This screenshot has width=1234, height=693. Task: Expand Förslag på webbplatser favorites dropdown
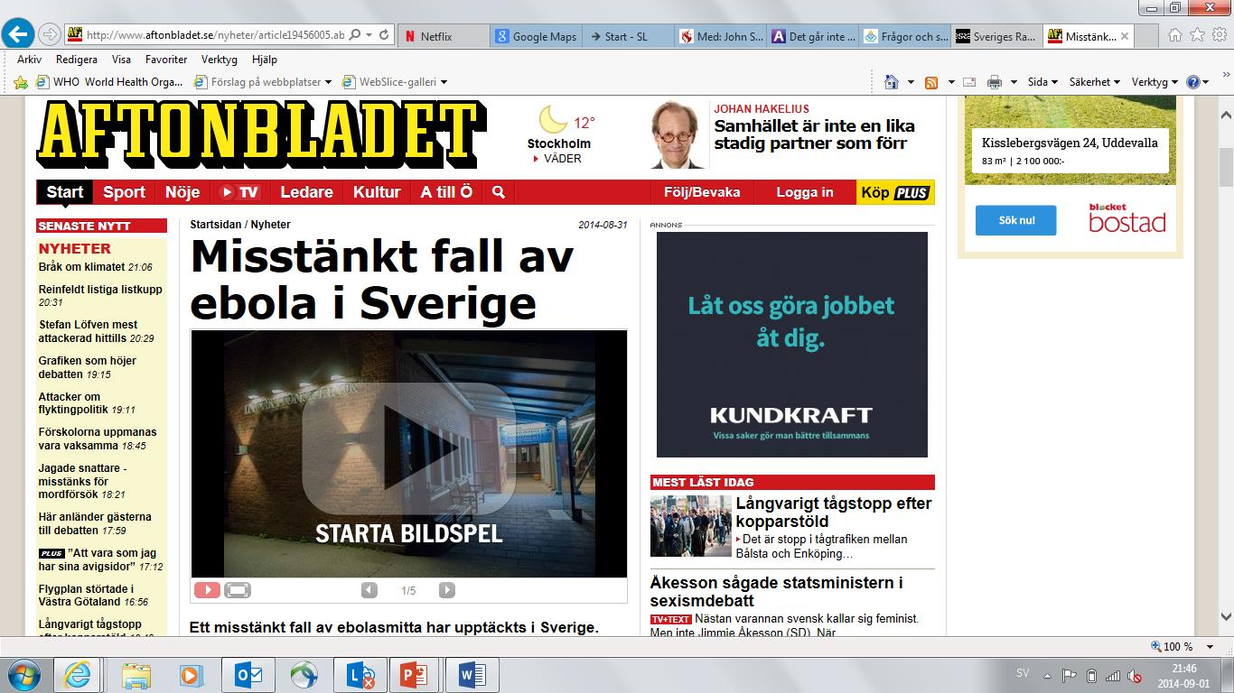coord(328,82)
